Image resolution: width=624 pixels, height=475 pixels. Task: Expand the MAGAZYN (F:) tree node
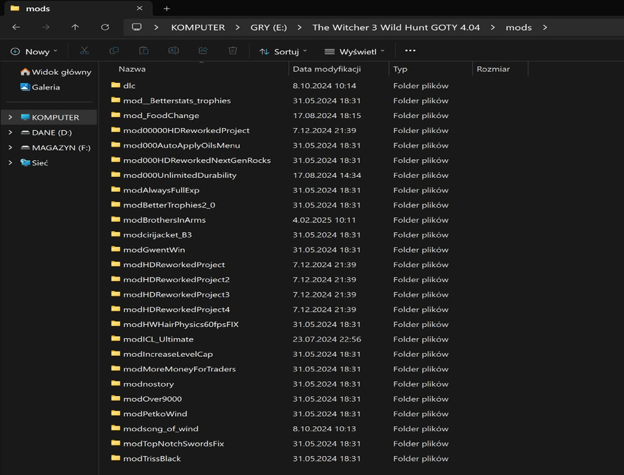(x=10, y=148)
